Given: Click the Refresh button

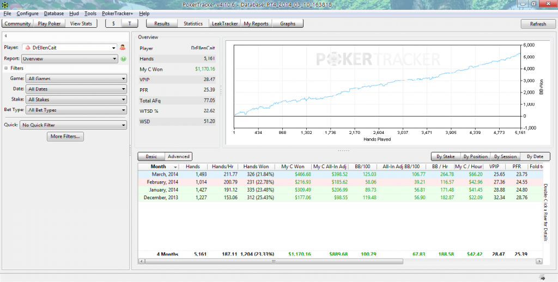Looking at the screenshot, I should coord(538,24).
